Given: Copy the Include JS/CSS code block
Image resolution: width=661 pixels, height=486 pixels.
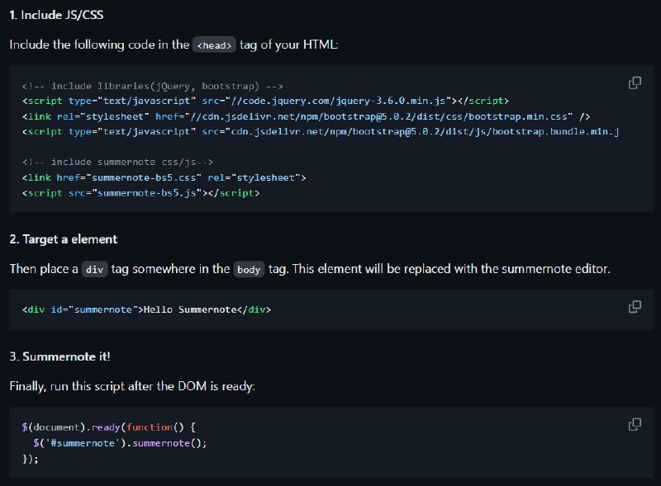Looking at the screenshot, I should pos(635,83).
